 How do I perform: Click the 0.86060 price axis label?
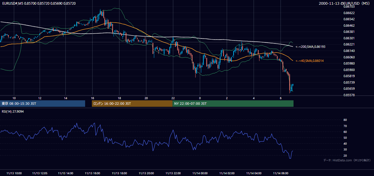pyautogui.click(x=349, y=57)
